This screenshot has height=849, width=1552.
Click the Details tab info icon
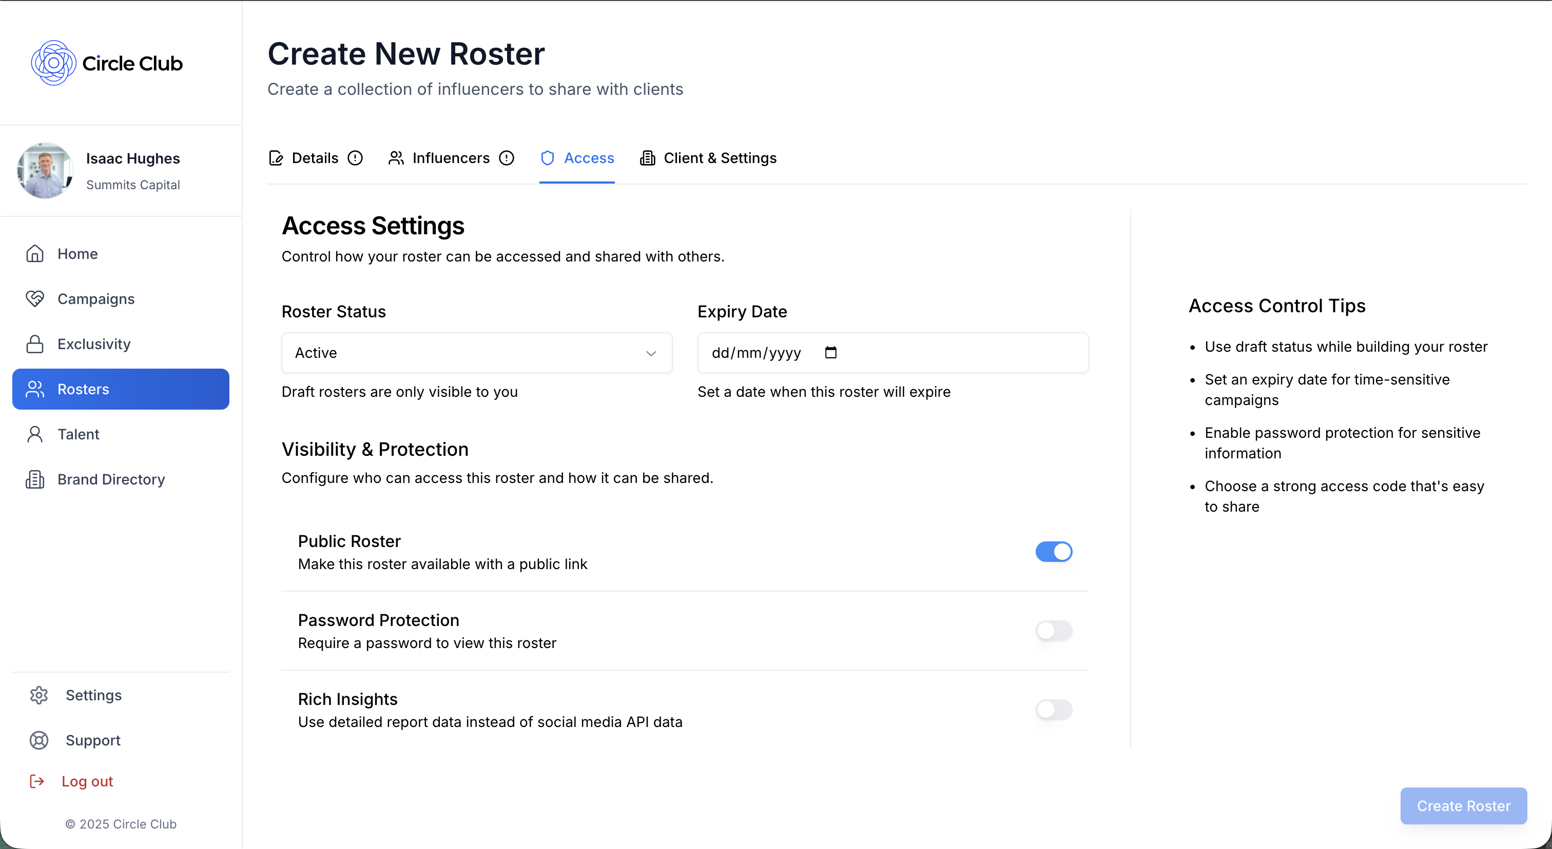click(x=355, y=157)
